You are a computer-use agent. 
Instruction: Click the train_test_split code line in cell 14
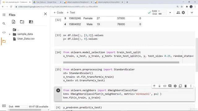tap(128, 56)
